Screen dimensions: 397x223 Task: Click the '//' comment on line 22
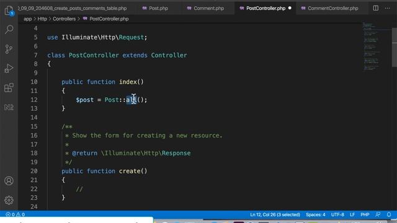click(79, 189)
